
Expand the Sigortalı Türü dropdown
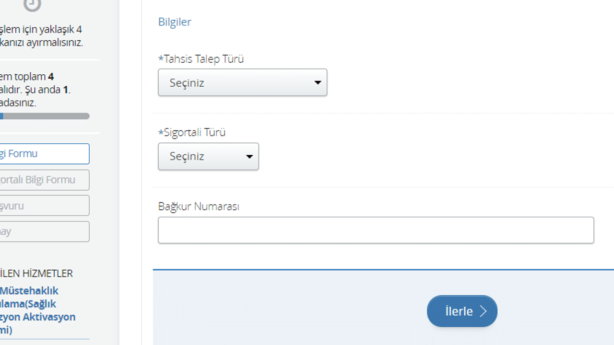[x=208, y=156]
